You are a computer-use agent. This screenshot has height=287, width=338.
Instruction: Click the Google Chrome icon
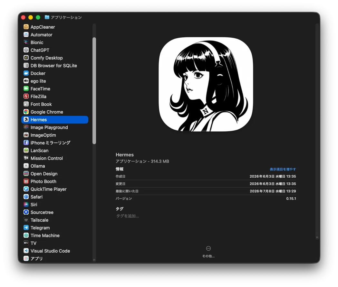pyautogui.click(x=26, y=112)
